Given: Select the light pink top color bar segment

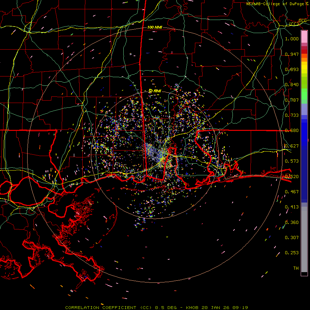Looking at the screenshot, I should tap(304, 37).
